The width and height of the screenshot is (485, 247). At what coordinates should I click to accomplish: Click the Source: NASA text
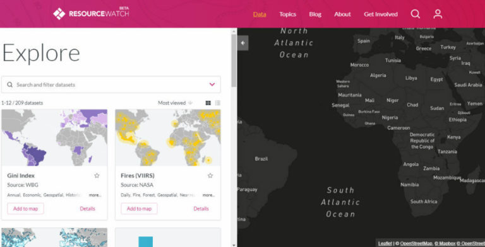[x=137, y=185]
